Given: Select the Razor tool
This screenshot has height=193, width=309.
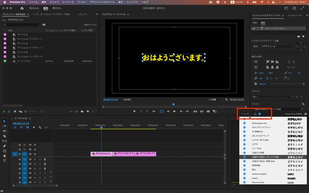Looking at the screenshot, I should [x=4, y=136].
